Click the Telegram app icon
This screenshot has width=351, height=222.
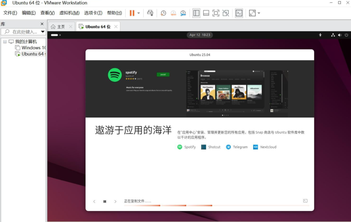228,147
